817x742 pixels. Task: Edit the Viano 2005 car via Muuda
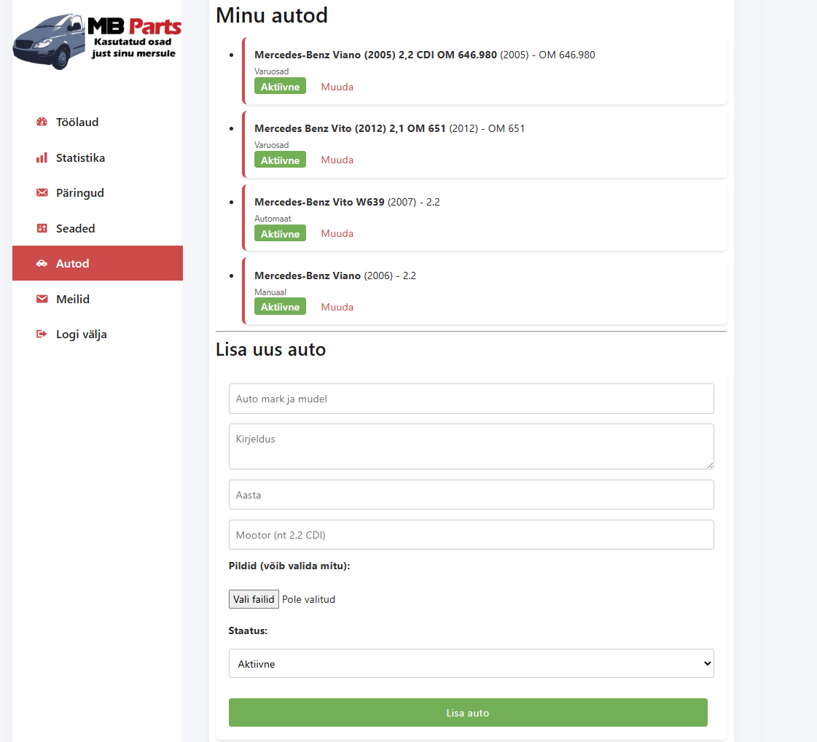337,87
